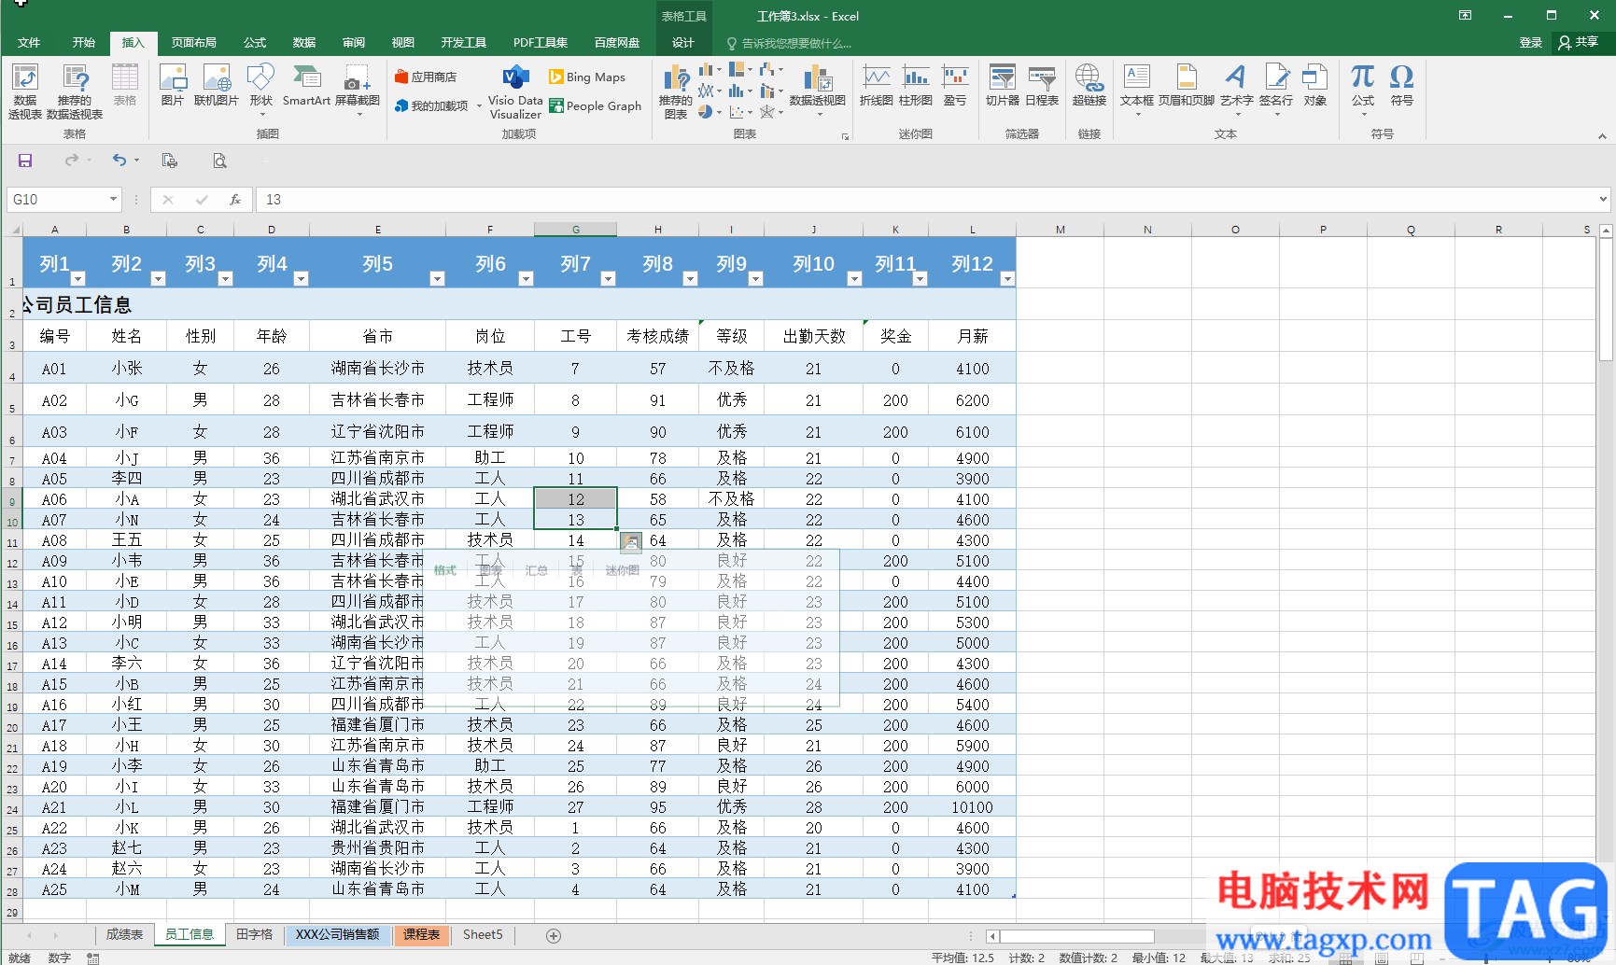Click the Quick Analysis button near G11
The image size is (1616, 965).
(x=631, y=542)
